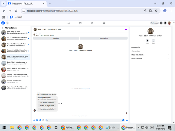Screen dimensions: 175x131
Task: Reply to Jason's message using reply arrow
Action: (62, 104)
